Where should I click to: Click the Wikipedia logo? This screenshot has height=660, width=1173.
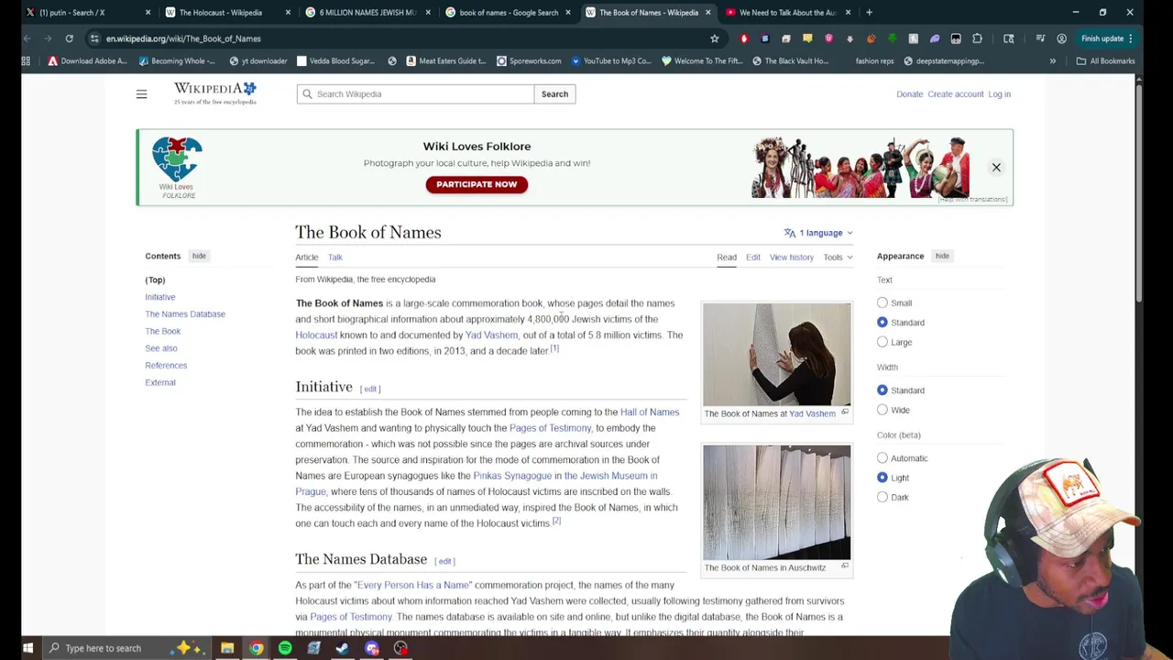click(215, 93)
